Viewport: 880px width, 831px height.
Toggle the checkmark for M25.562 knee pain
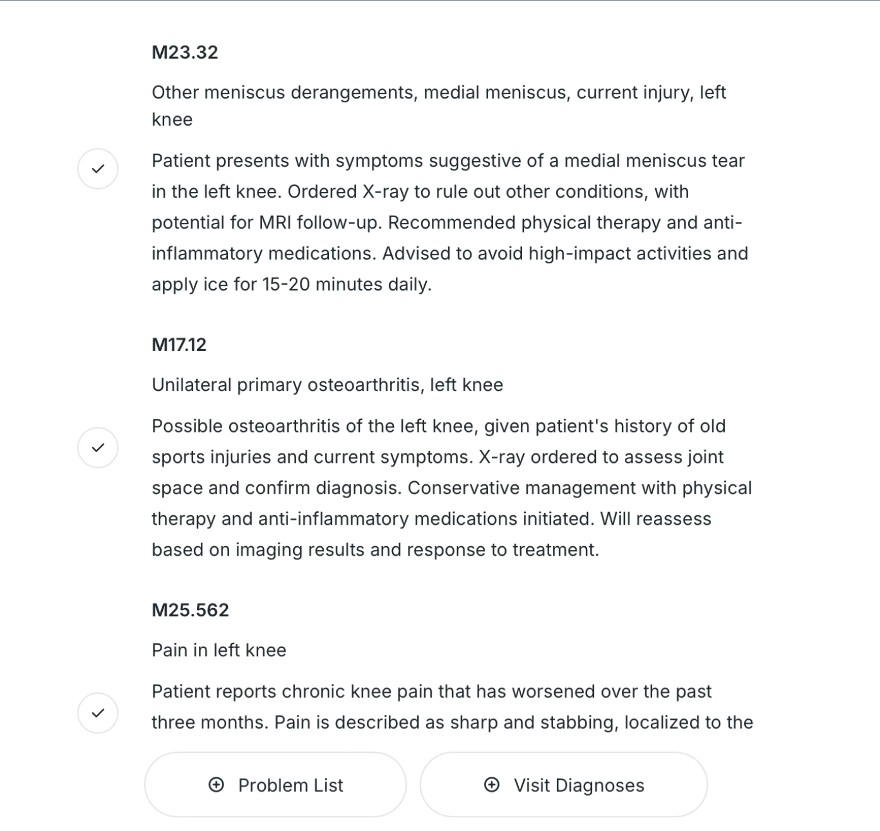coord(98,713)
